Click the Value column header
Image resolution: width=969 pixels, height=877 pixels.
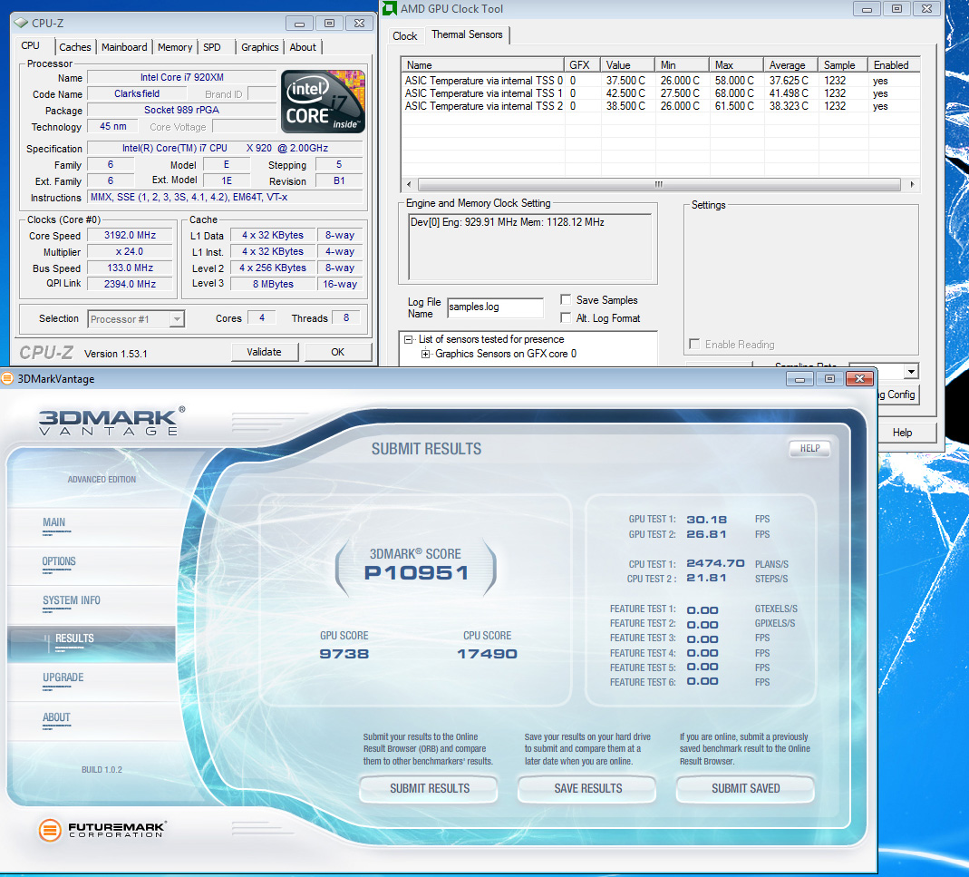[627, 65]
